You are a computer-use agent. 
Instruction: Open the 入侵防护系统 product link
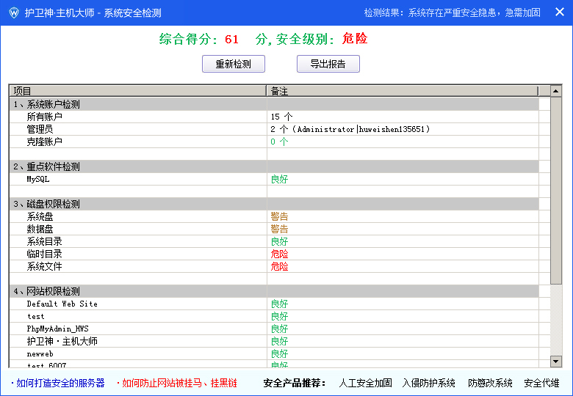(429, 383)
